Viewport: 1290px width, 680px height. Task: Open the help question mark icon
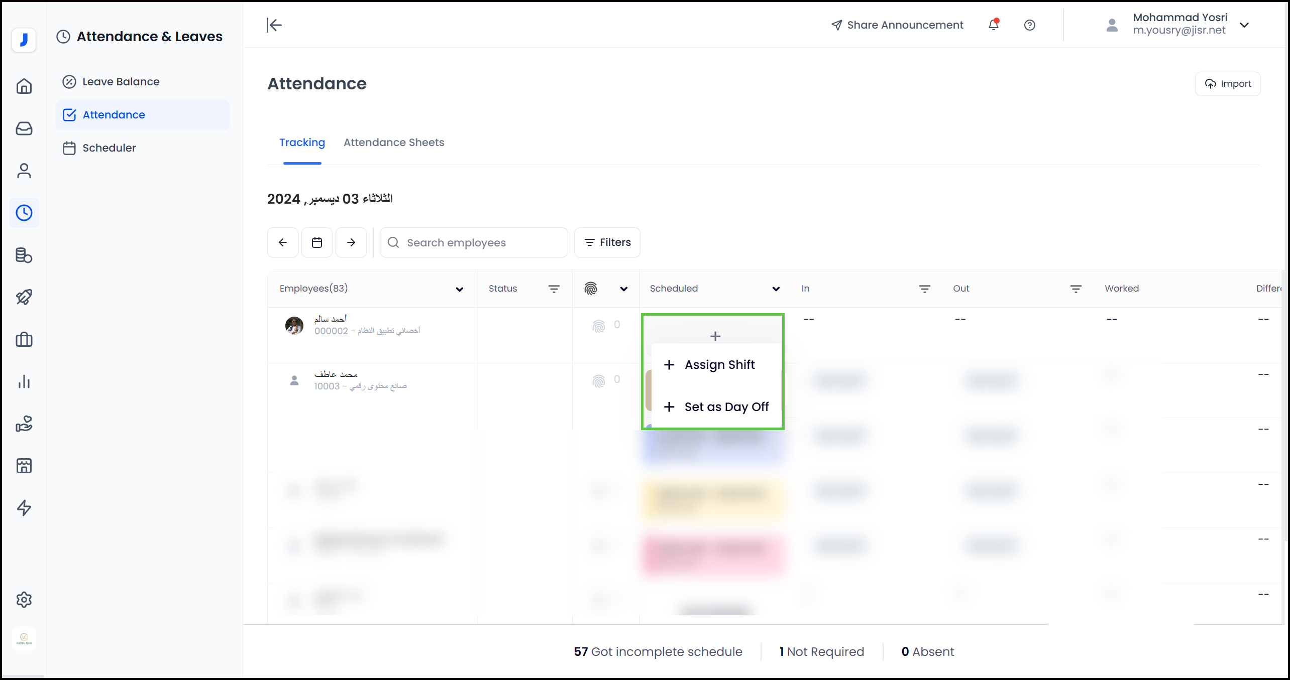point(1029,25)
